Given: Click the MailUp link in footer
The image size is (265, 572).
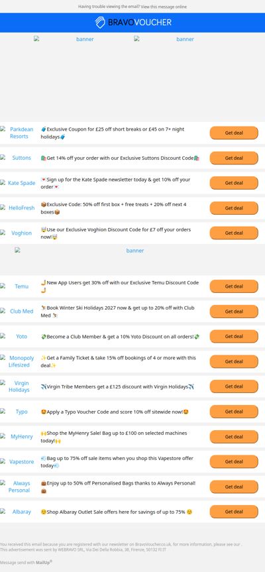Looking at the screenshot, I should click(x=44, y=562).
